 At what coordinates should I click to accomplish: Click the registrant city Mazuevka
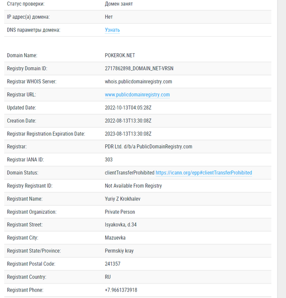pos(115,238)
